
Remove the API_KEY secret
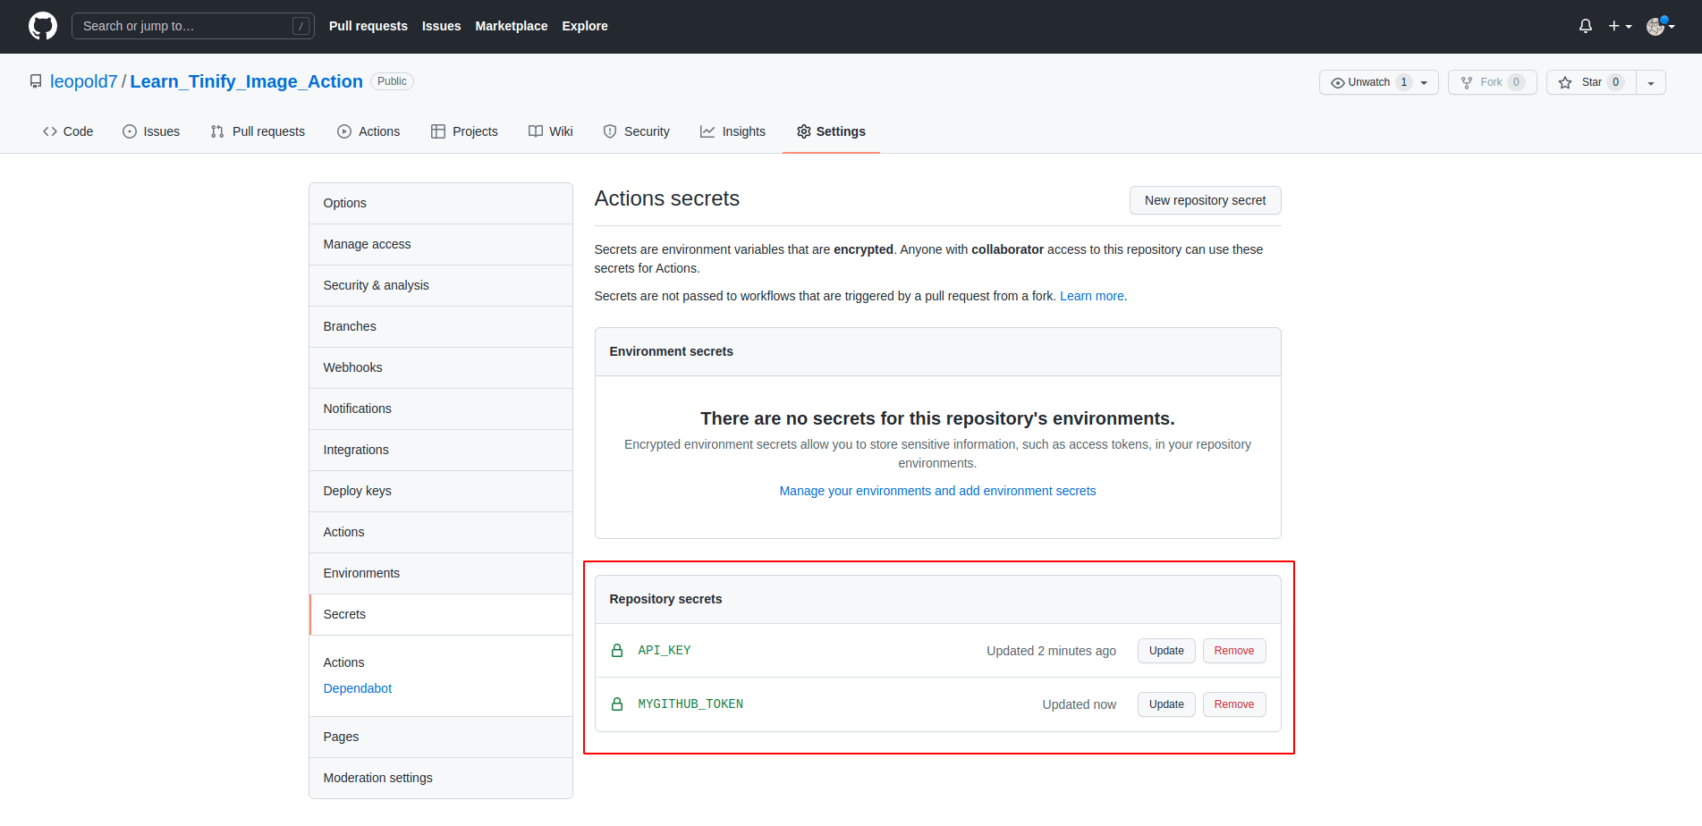click(1233, 651)
